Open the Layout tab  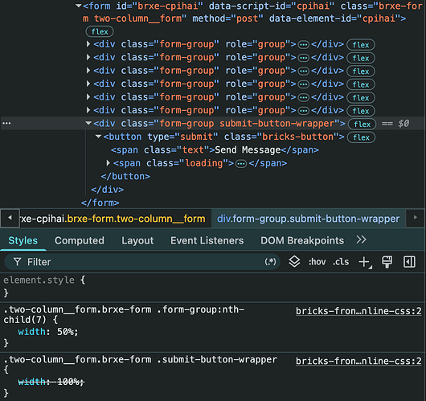pos(137,240)
